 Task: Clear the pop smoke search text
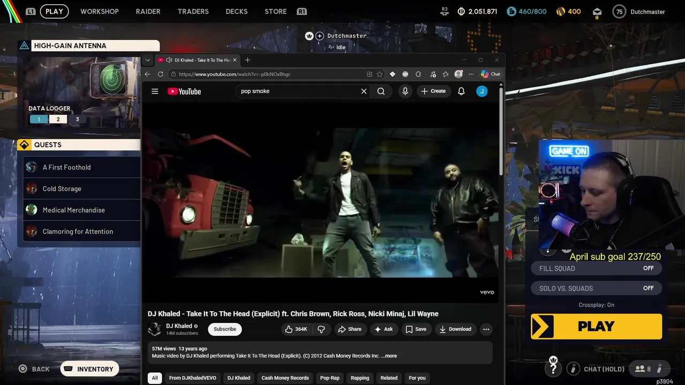coord(364,91)
